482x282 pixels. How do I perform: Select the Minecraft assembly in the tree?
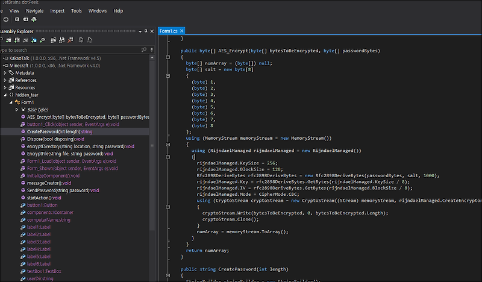tap(54, 66)
